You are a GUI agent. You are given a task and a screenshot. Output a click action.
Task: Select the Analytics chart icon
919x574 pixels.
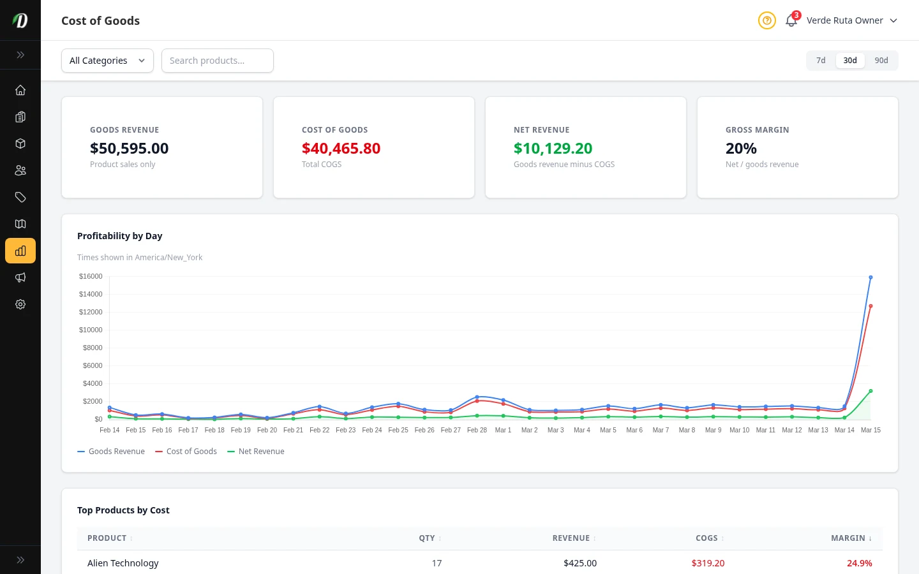pos(20,251)
